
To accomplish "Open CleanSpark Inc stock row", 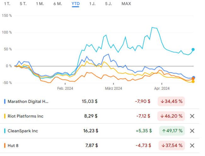I will pyautogui.click(x=100, y=131).
